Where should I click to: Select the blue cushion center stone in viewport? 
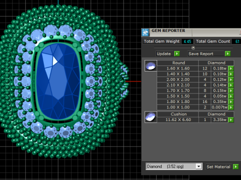(x=58, y=81)
